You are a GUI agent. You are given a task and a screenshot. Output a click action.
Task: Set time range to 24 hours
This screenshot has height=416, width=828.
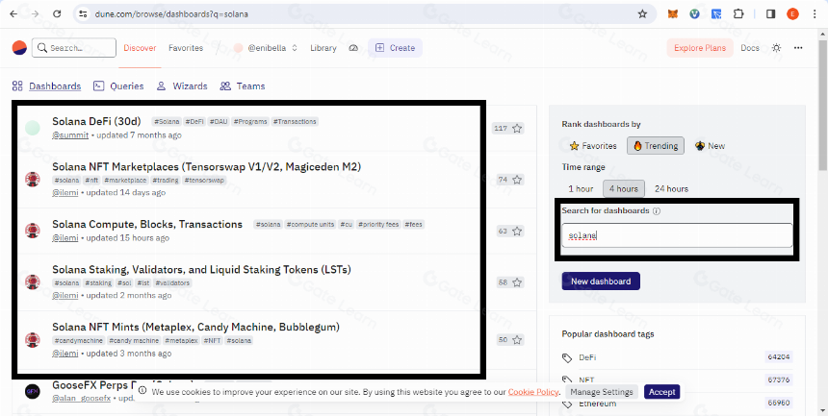point(671,188)
